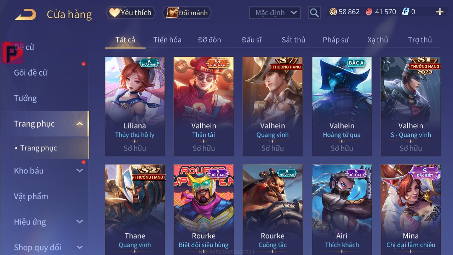This screenshot has width=453, height=255.
Task: Expand the Hiệu ứng sidebar section
Action: (x=80, y=222)
